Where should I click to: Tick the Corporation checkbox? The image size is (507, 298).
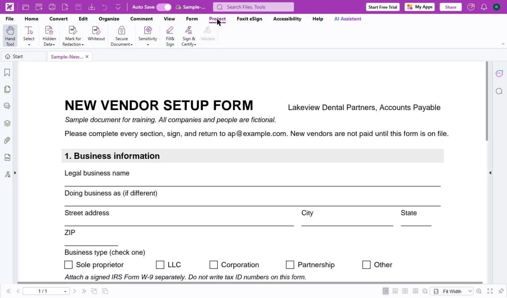(213, 265)
